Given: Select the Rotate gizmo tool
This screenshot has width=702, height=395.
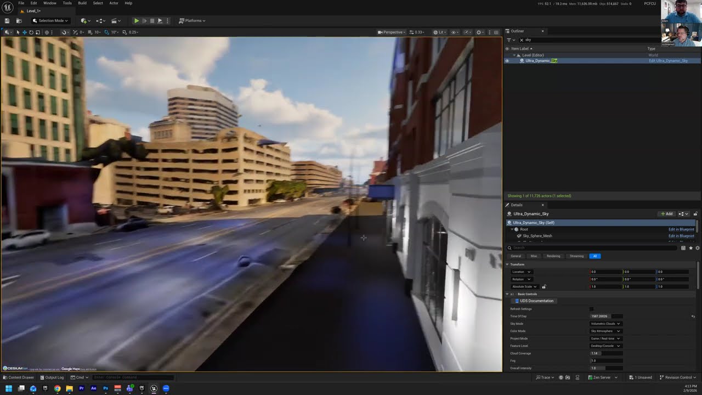Looking at the screenshot, I should click(31, 32).
